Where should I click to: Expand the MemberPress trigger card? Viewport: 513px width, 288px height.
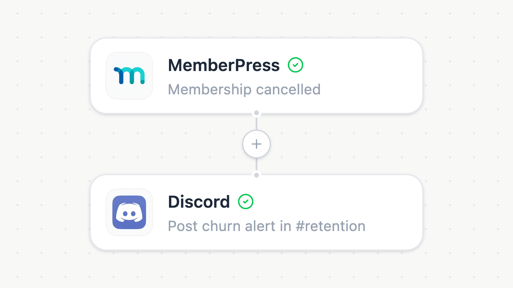[x=256, y=76]
